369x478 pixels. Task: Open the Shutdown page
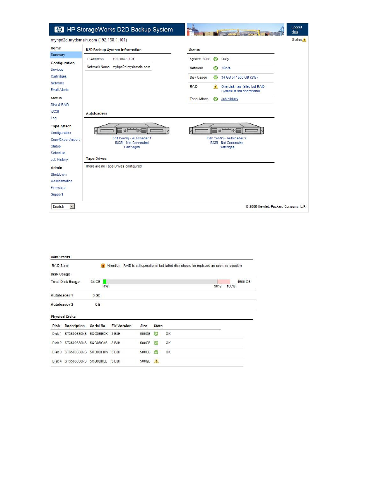[x=59, y=175]
